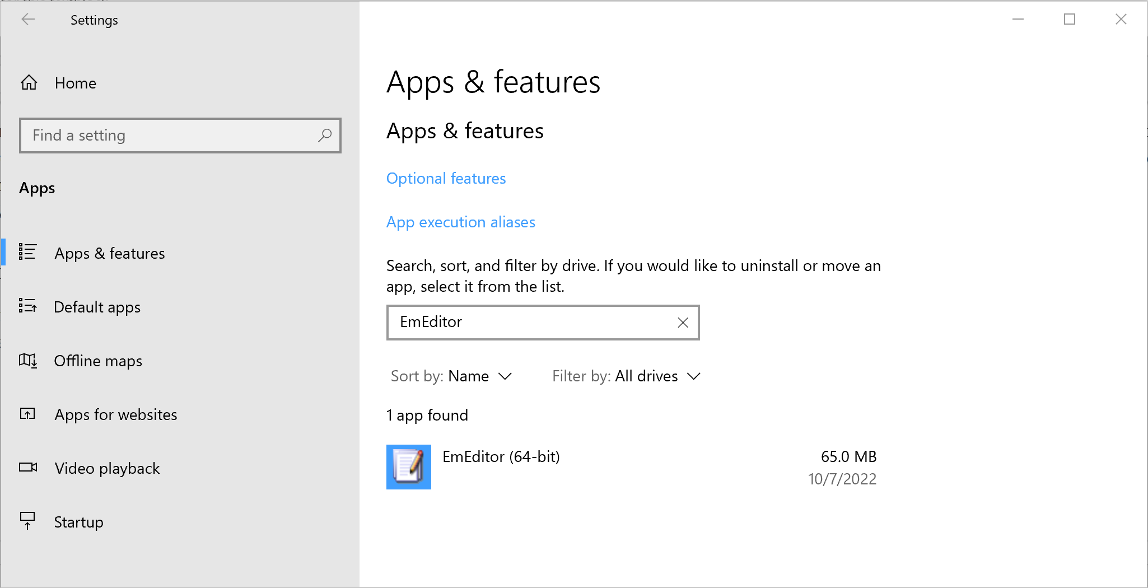Viewport: 1148px width, 588px height.
Task: Click the back arrow icon
Action: [x=28, y=20]
